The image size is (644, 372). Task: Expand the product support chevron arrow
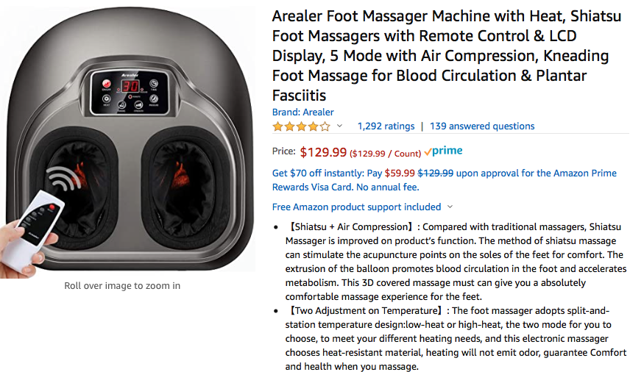[450, 207]
